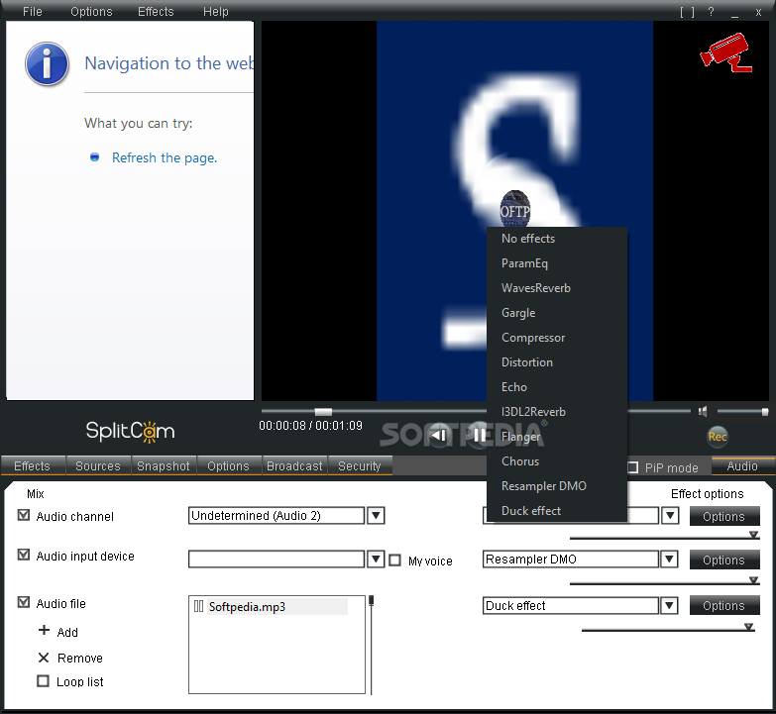Switch to the Snapshot tab
Screen dimensions: 776x714
pyautogui.click(x=164, y=465)
